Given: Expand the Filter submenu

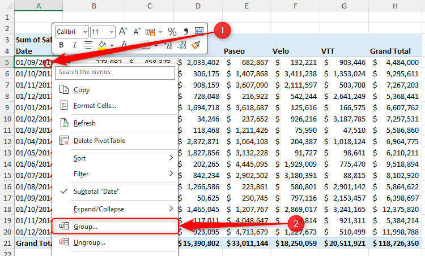Looking at the screenshot, I should [x=114, y=174].
